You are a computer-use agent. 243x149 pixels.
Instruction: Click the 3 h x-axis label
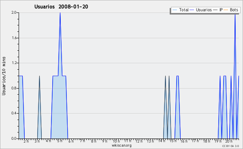[37, 141]
